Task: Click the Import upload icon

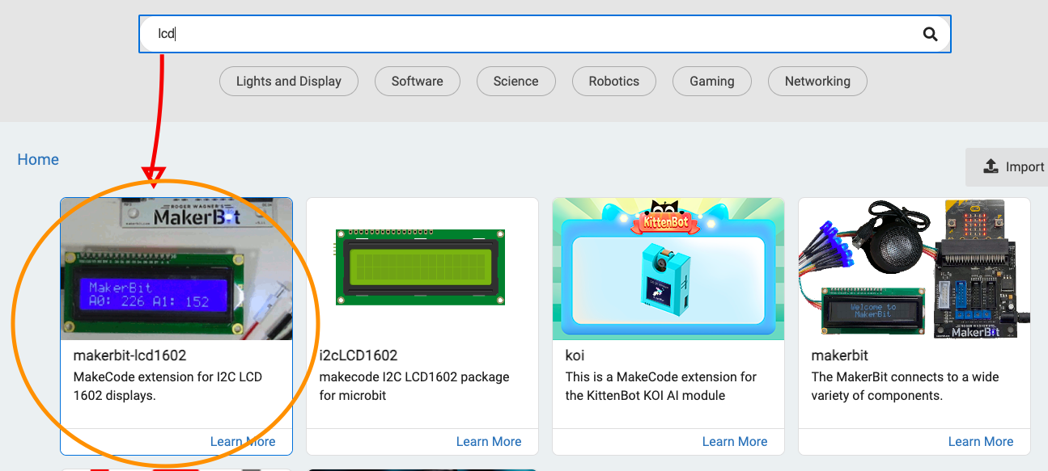Action: [x=991, y=166]
